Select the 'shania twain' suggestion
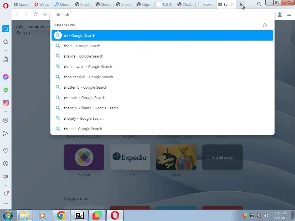 pos(162,66)
